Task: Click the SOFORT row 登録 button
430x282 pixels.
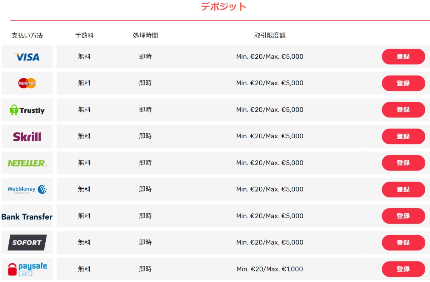Action: click(403, 242)
